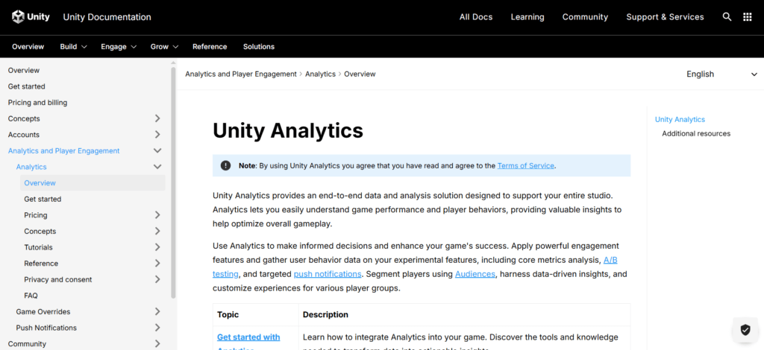Image resolution: width=764 pixels, height=350 pixels.
Task: Click the privacy shield badge icon
Action: 745,329
